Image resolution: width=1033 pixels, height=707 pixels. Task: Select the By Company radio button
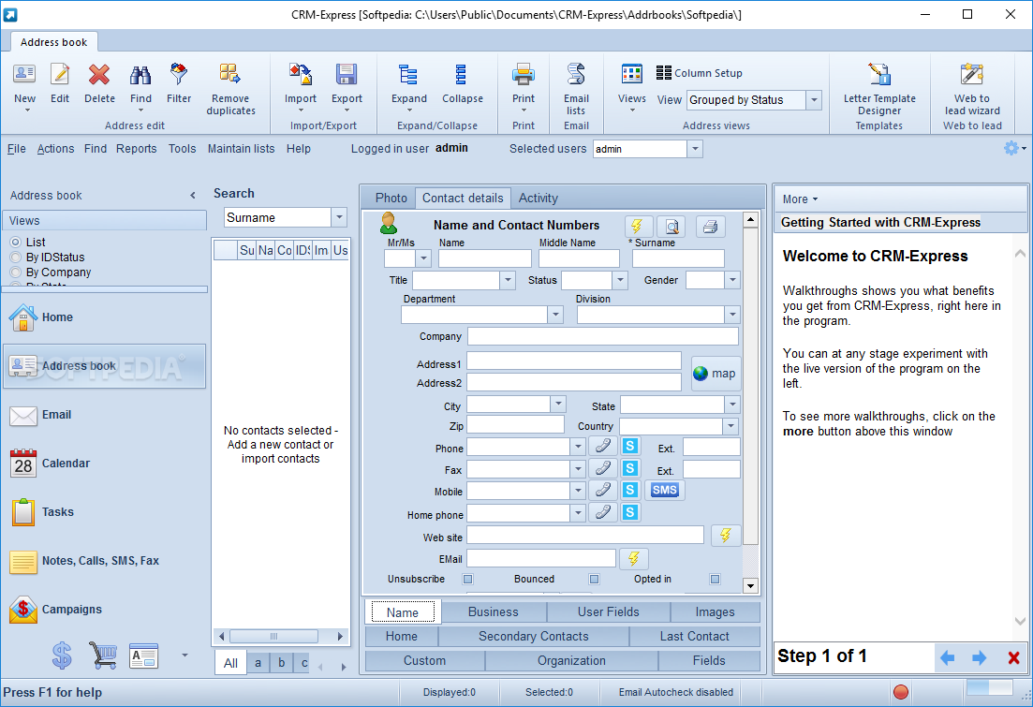[x=16, y=272]
